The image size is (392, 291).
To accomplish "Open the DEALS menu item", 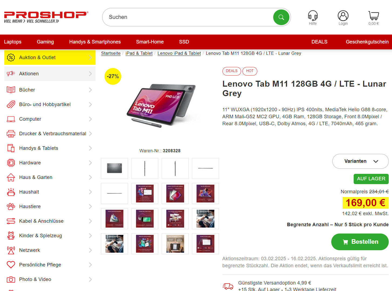I will pyautogui.click(x=319, y=42).
